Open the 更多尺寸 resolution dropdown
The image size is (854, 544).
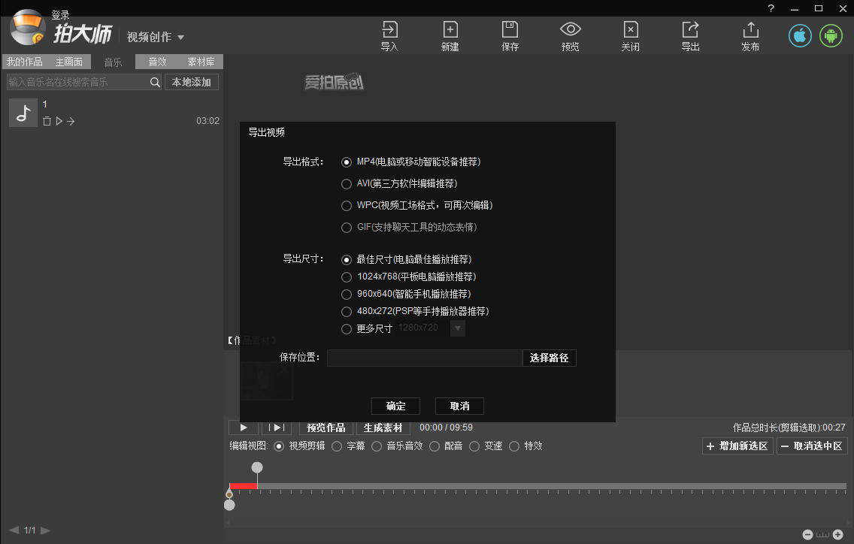458,328
